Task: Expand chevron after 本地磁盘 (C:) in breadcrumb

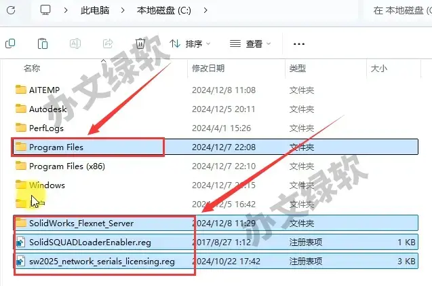Action: click(205, 10)
